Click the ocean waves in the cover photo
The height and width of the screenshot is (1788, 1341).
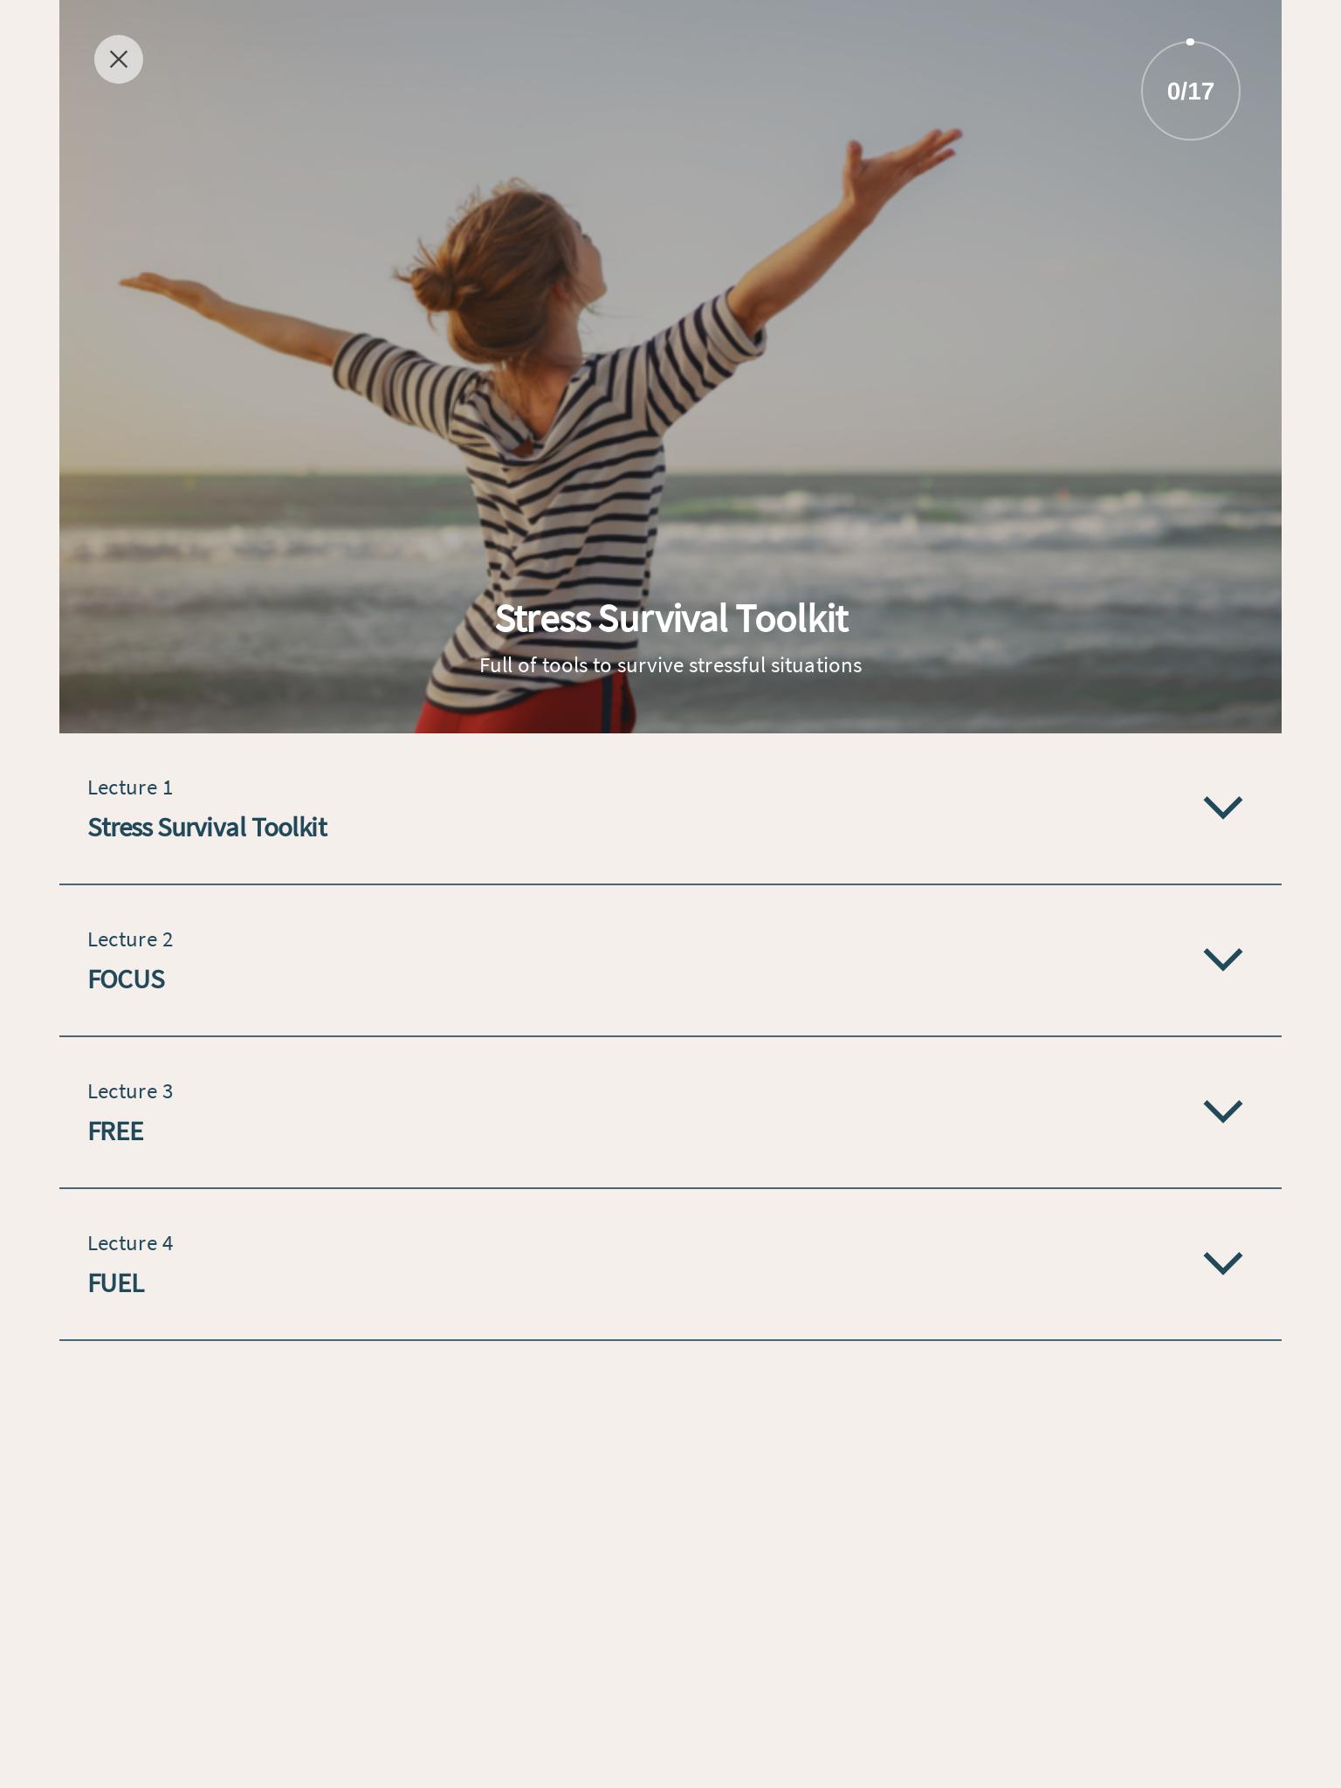point(960,559)
